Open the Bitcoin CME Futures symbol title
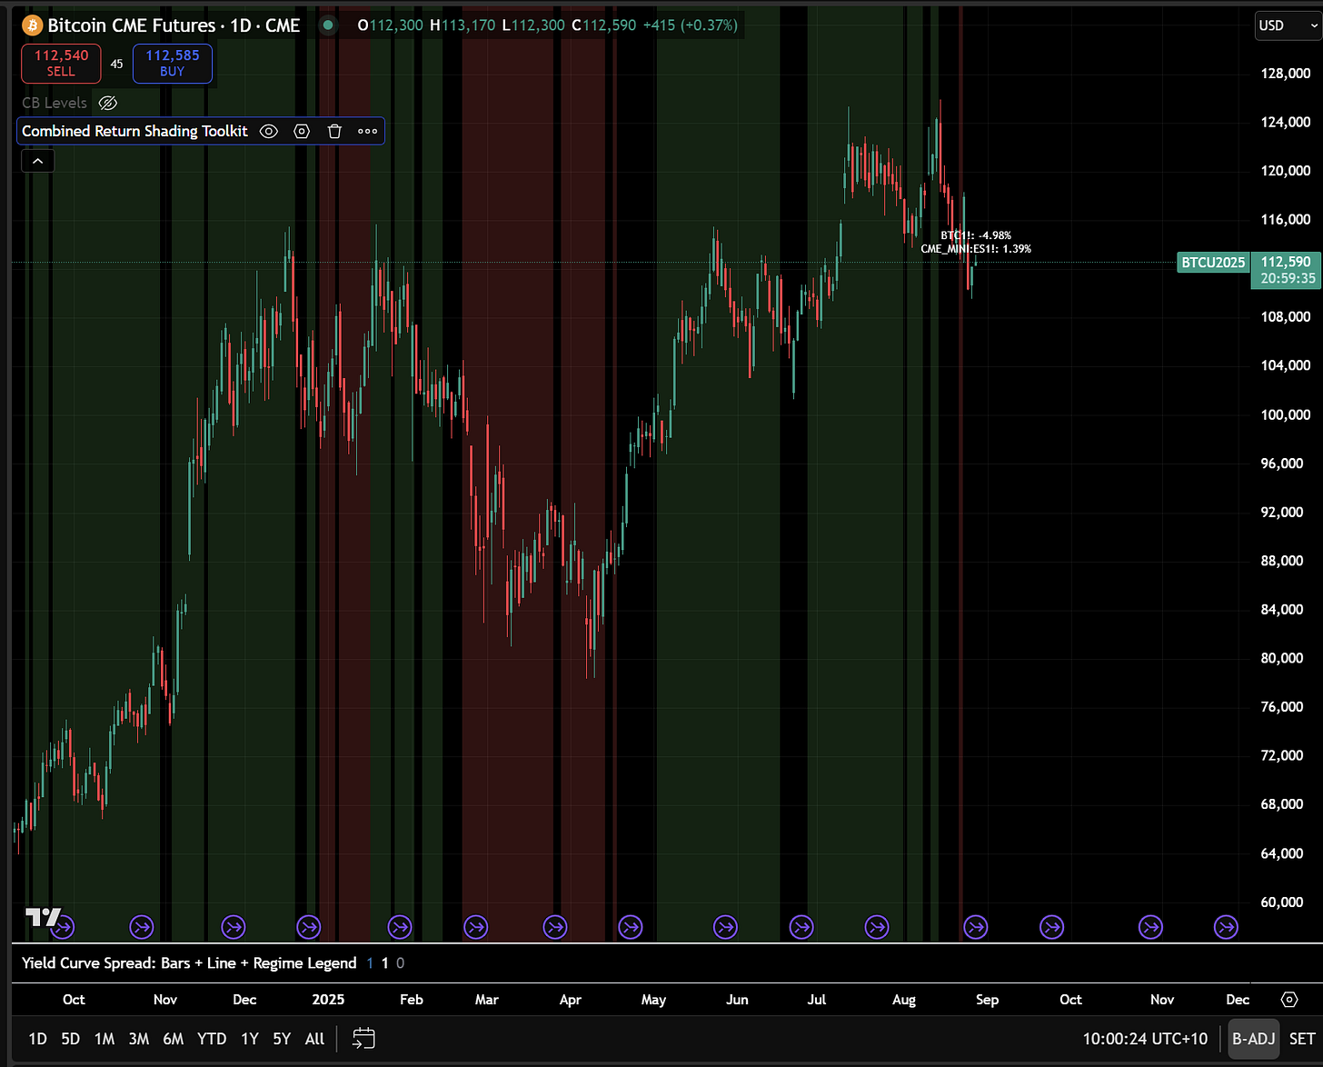Viewport: 1323px width, 1067px height. click(x=174, y=25)
